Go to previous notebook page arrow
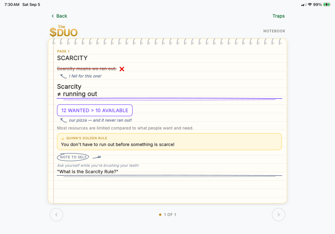This screenshot has width=335, height=234. pos(56,215)
